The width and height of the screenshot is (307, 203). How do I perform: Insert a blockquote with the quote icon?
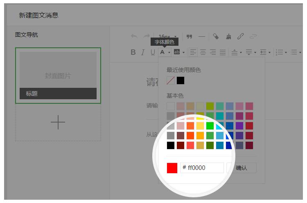[x=189, y=36]
